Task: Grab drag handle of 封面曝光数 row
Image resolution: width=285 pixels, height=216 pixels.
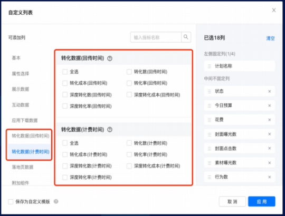Action: point(210,134)
